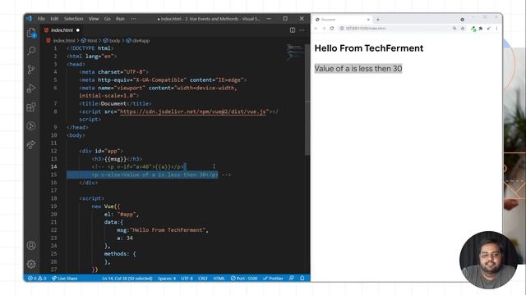
Task: Open the Accounts icon in activity bar
Action: click(31, 246)
